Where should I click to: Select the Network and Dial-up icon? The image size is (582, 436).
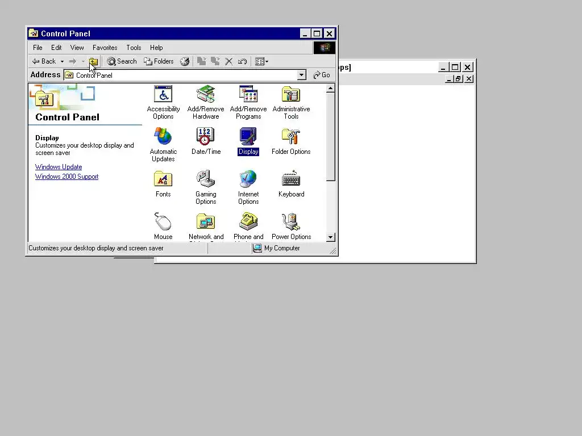[x=206, y=227]
